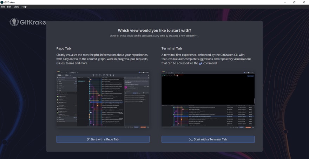This screenshot has width=309, height=159.
Task: Open the View menu
Action: (x=17, y=7)
